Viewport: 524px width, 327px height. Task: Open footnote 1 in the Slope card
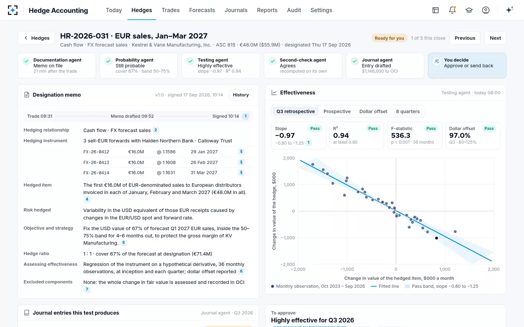(309, 143)
